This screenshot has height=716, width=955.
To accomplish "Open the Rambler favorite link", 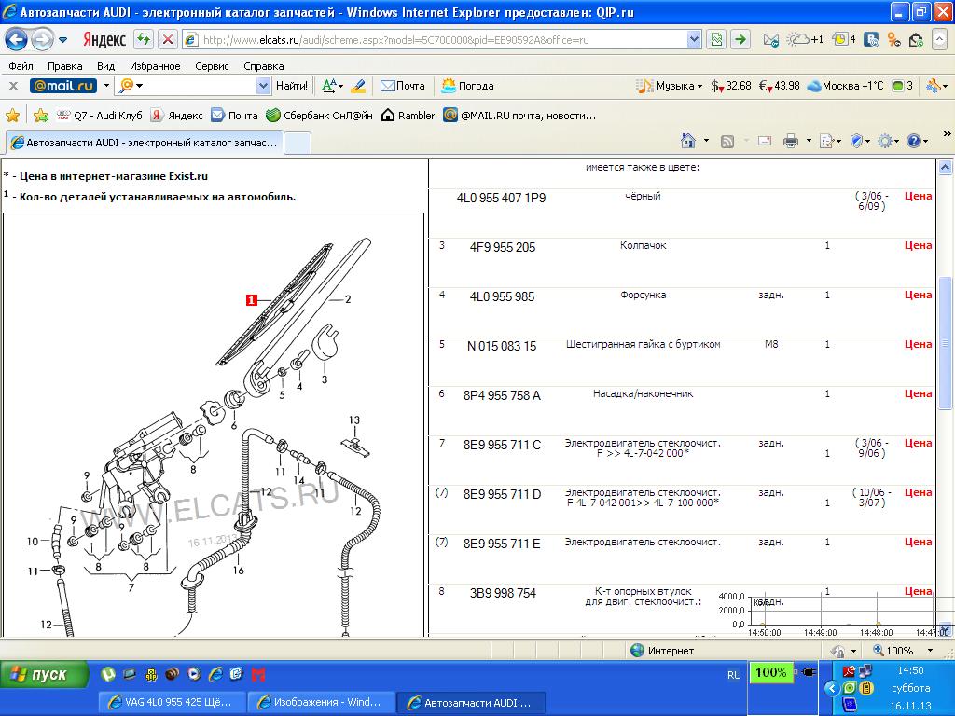I will (408, 115).
